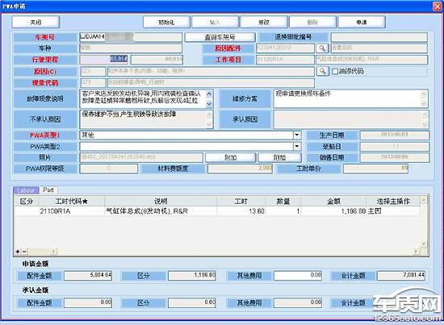Click the 工作项目 code field 21100R1A
Screen dimensions: 444x325
click(285, 60)
